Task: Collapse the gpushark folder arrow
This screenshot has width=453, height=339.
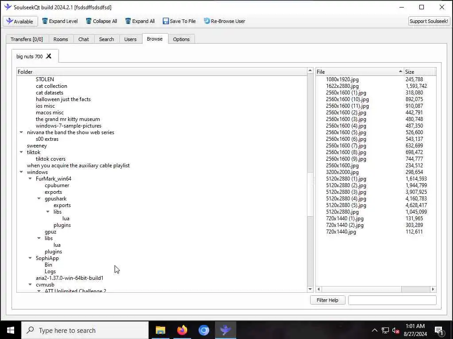Action: 39,199
